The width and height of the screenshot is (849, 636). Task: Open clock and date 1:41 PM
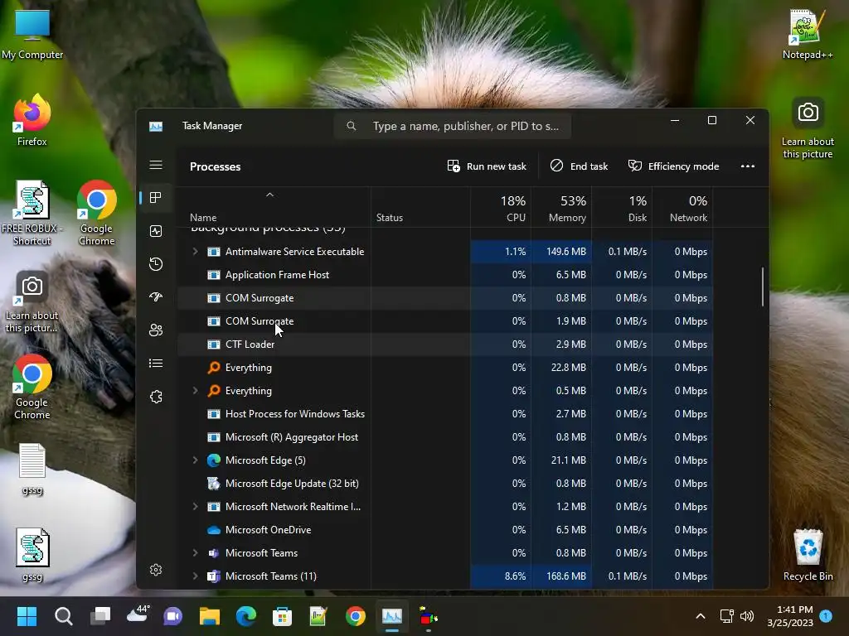(x=790, y=616)
